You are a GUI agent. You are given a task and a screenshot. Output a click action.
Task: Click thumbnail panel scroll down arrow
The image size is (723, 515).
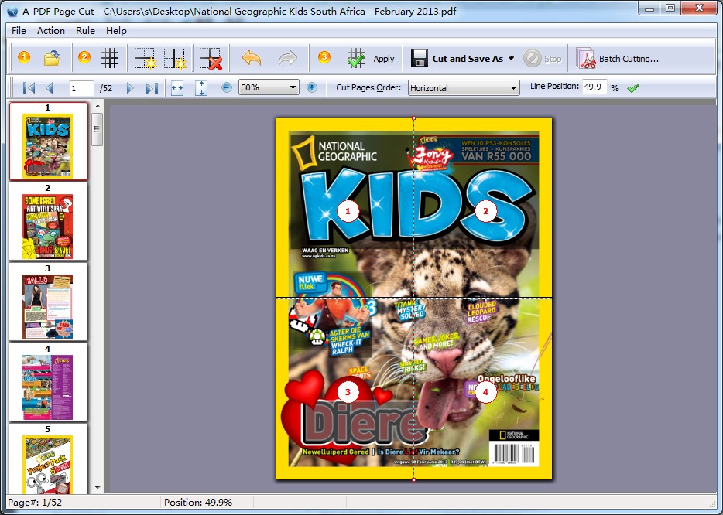click(x=98, y=488)
